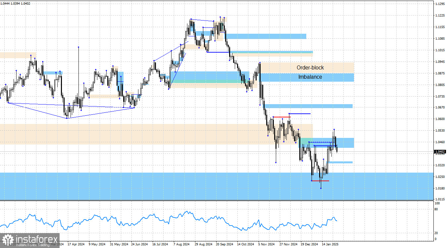
Task: Click price axis value 1.0945
Action: coord(440,62)
